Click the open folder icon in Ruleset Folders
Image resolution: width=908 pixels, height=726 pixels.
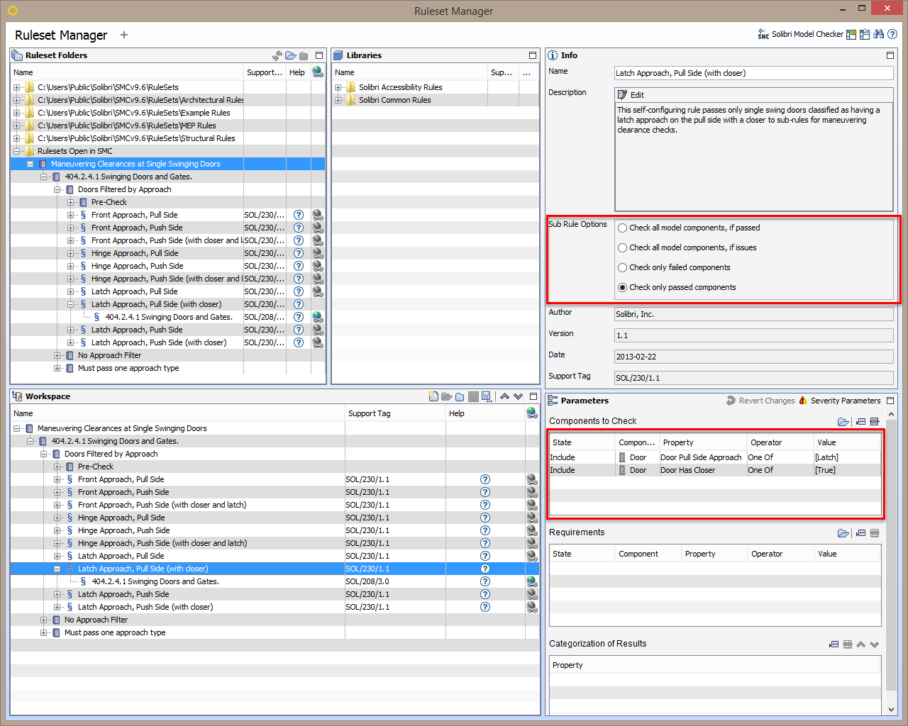[291, 55]
